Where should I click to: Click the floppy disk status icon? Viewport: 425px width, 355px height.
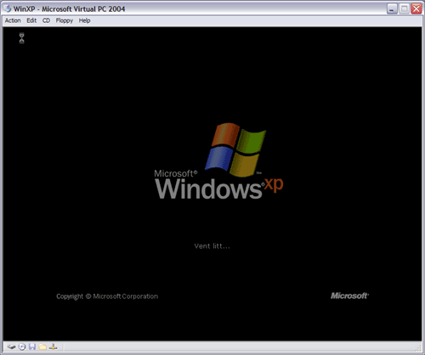tap(32, 347)
